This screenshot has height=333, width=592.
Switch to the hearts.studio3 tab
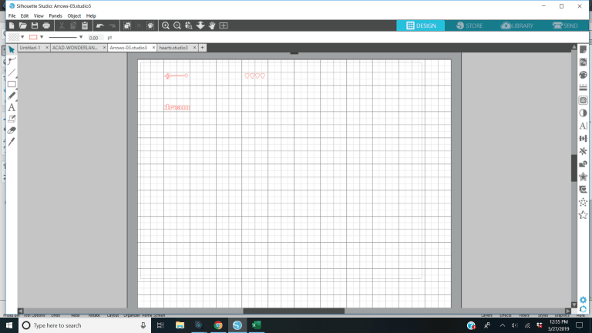coord(173,48)
